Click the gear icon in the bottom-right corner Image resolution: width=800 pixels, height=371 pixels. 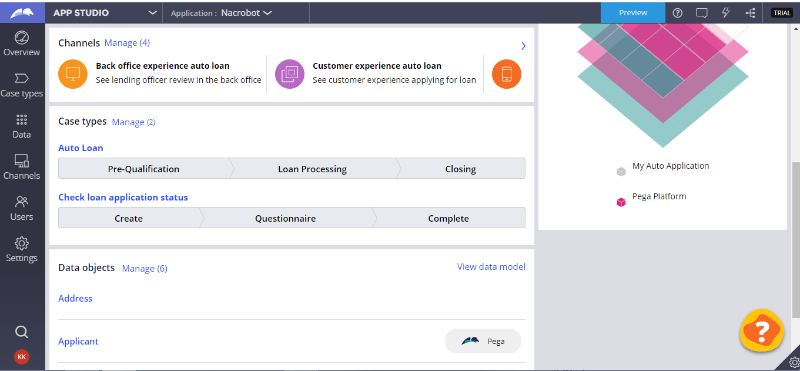(x=794, y=362)
